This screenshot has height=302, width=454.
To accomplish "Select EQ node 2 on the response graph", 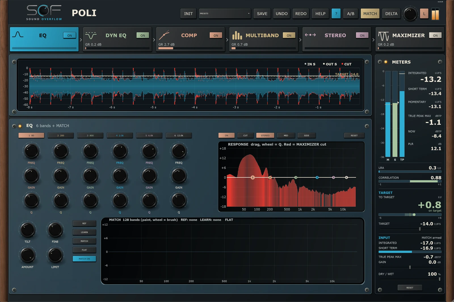I will (270, 177).
